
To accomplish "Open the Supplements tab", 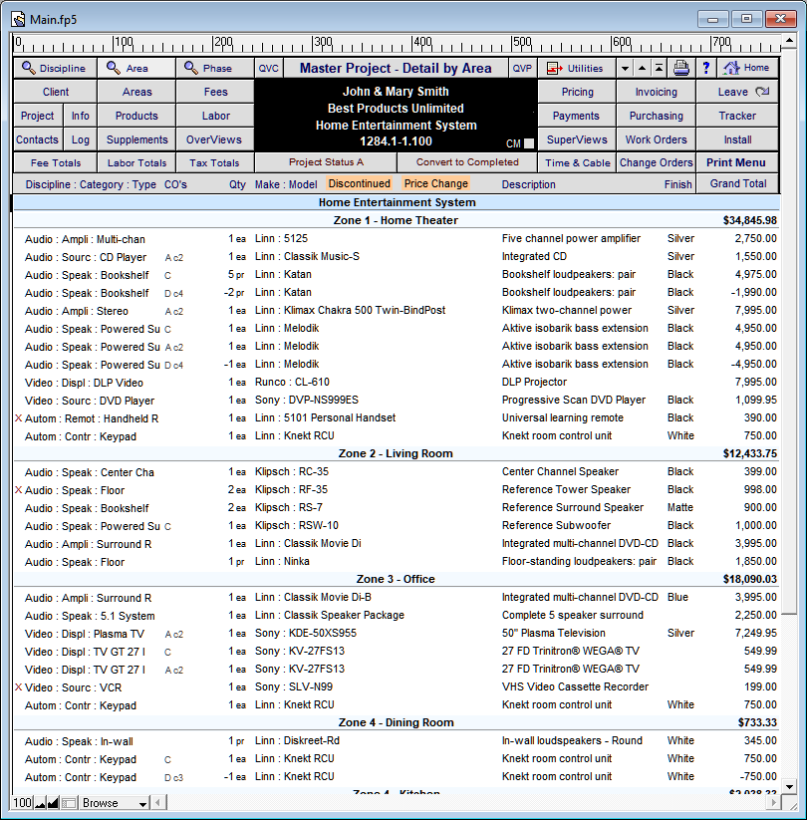I will click(x=137, y=139).
